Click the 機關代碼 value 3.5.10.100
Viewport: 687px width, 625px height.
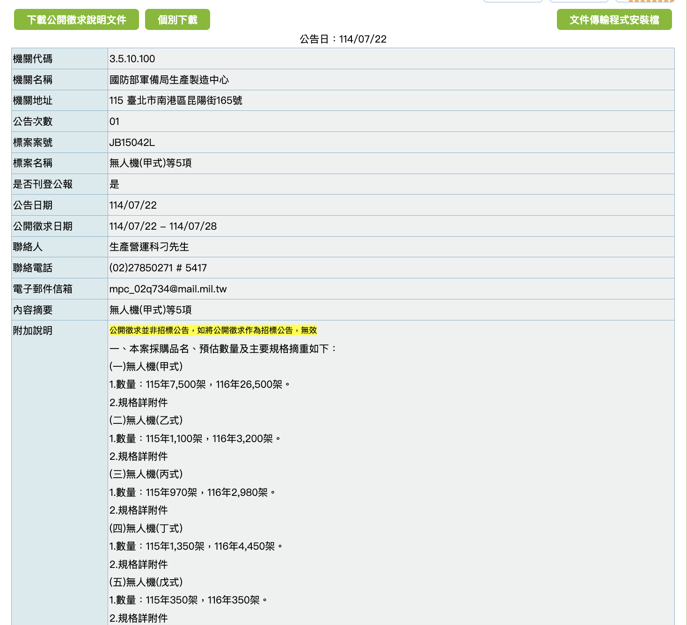(132, 59)
